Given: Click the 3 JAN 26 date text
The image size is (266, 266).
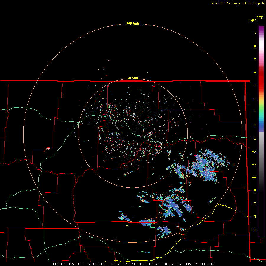Looking at the screenshot, I should (189, 264).
